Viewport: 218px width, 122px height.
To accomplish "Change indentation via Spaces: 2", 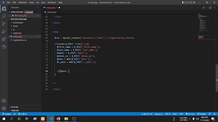I will point(159,114).
